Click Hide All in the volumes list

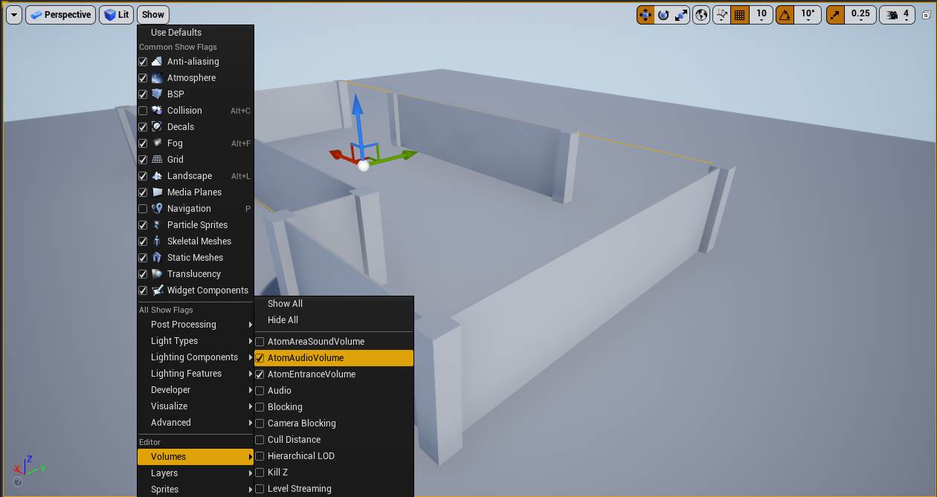(281, 319)
